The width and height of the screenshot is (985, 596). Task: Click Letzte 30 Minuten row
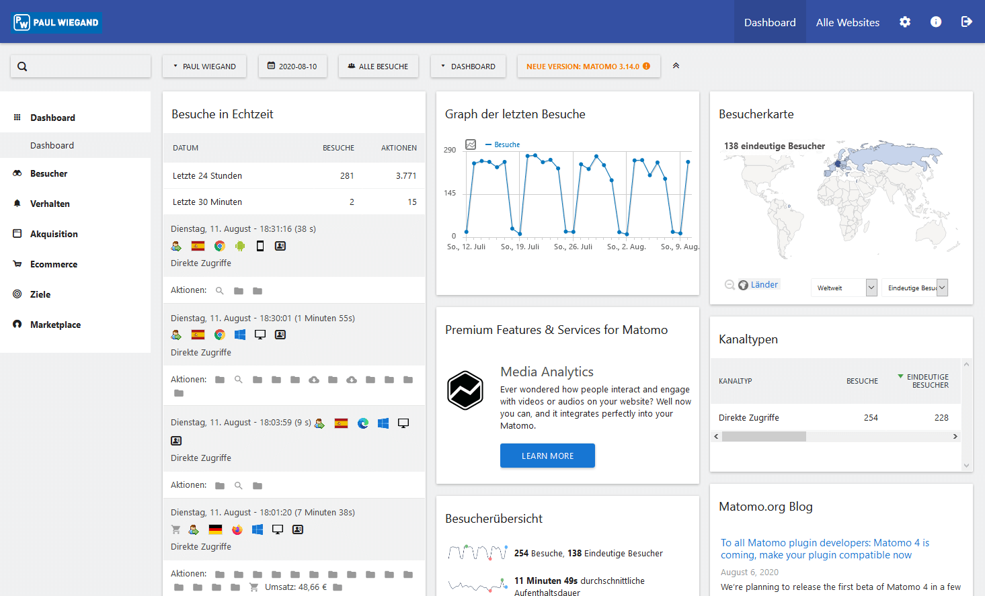294,202
